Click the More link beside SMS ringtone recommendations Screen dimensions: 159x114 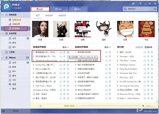[x=108, y=47]
